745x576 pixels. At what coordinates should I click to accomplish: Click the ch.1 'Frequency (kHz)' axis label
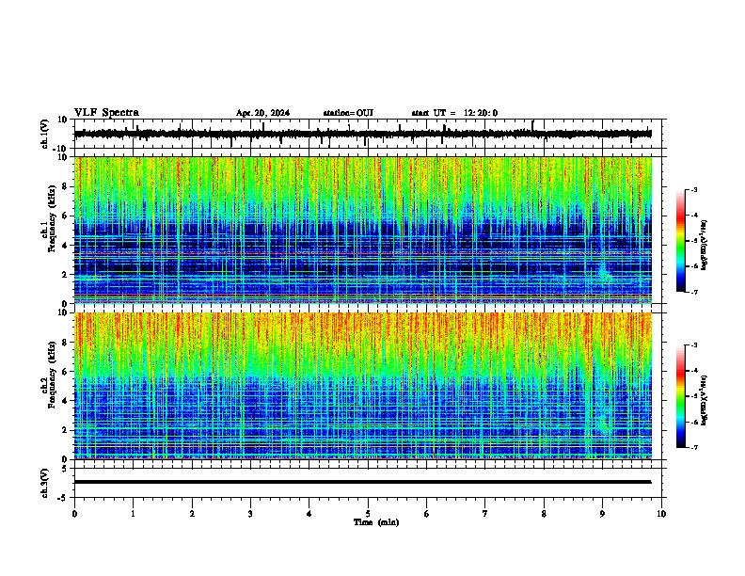[52, 219]
